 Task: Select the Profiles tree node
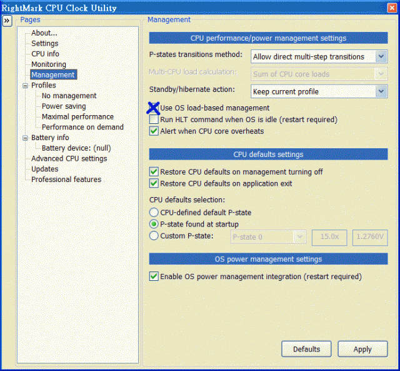tap(44, 85)
